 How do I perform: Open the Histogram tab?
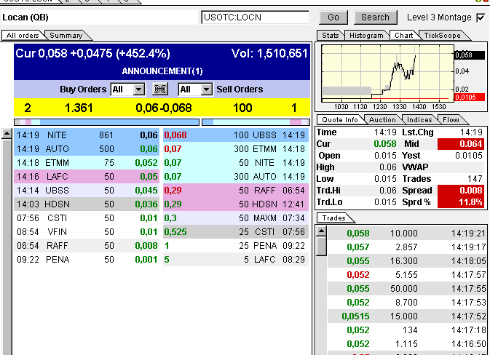pyautogui.click(x=365, y=35)
